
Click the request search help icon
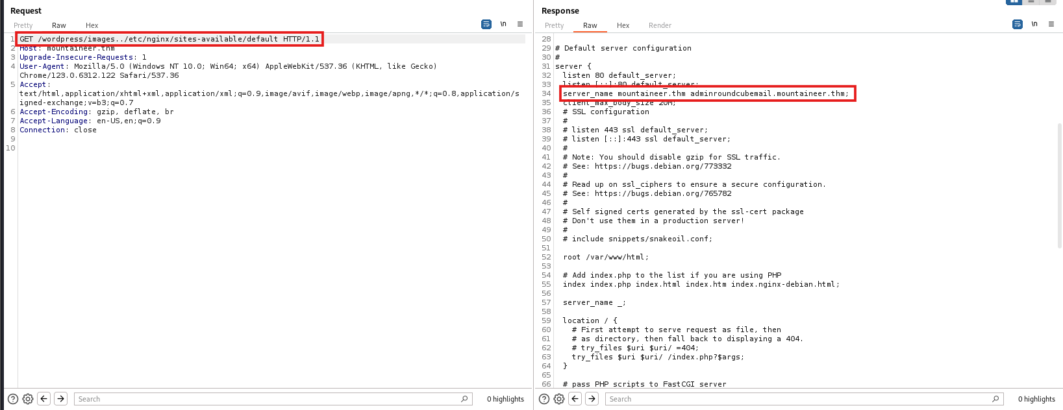click(12, 399)
